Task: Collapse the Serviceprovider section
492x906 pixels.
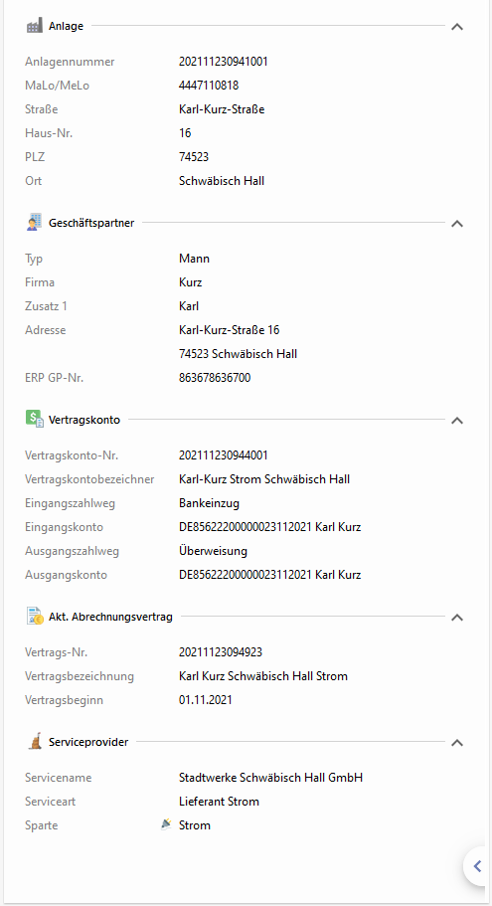Action: tap(457, 743)
